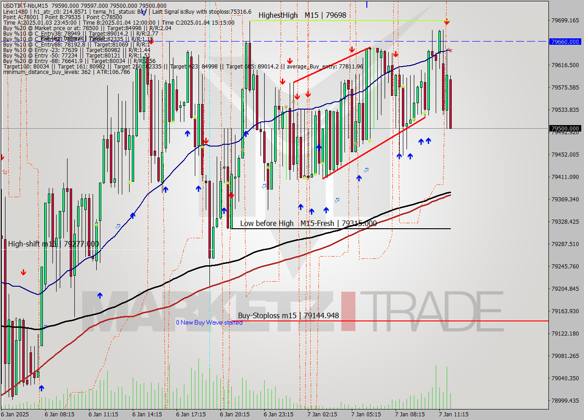Click the '6 Jan 23:15' time axis label
This screenshot has width=584, height=420.
tap(278, 415)
